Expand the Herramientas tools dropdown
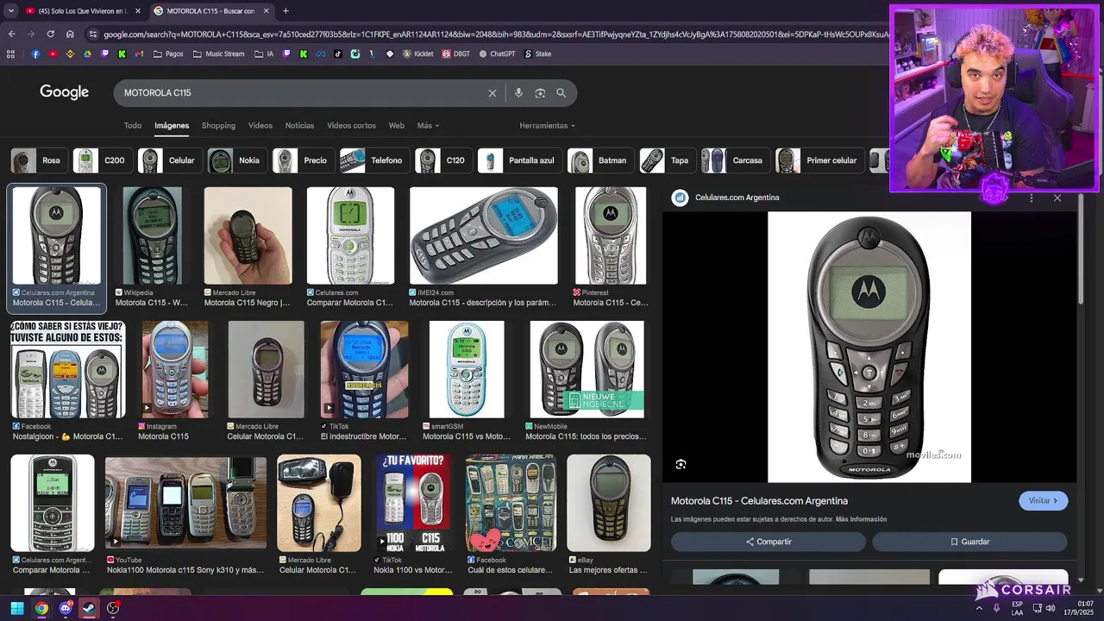 pos(547,126)
